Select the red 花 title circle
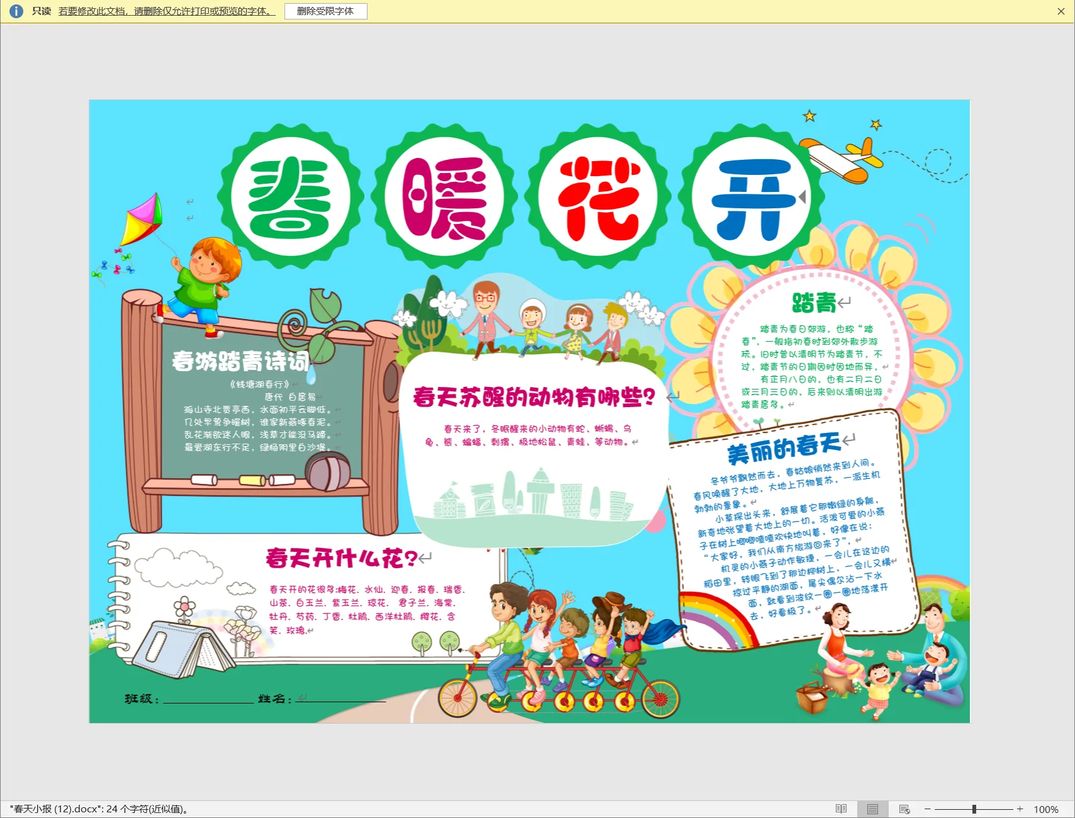 point(598,198)
